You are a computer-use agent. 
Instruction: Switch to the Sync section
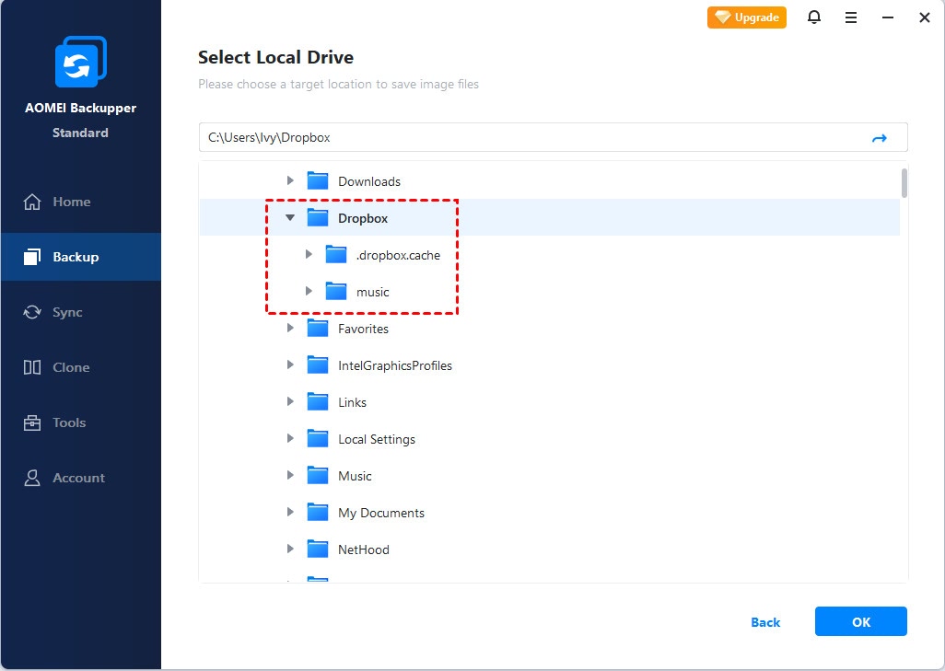(x=81, y=312)
